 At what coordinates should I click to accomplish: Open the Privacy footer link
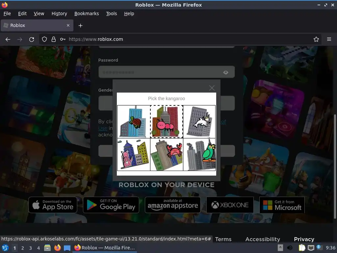pos(304,239)
